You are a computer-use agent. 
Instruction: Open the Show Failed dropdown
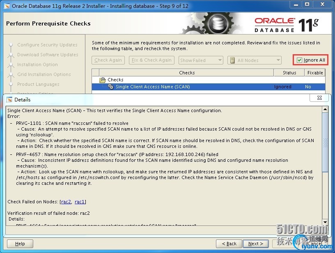coord(201,60)
